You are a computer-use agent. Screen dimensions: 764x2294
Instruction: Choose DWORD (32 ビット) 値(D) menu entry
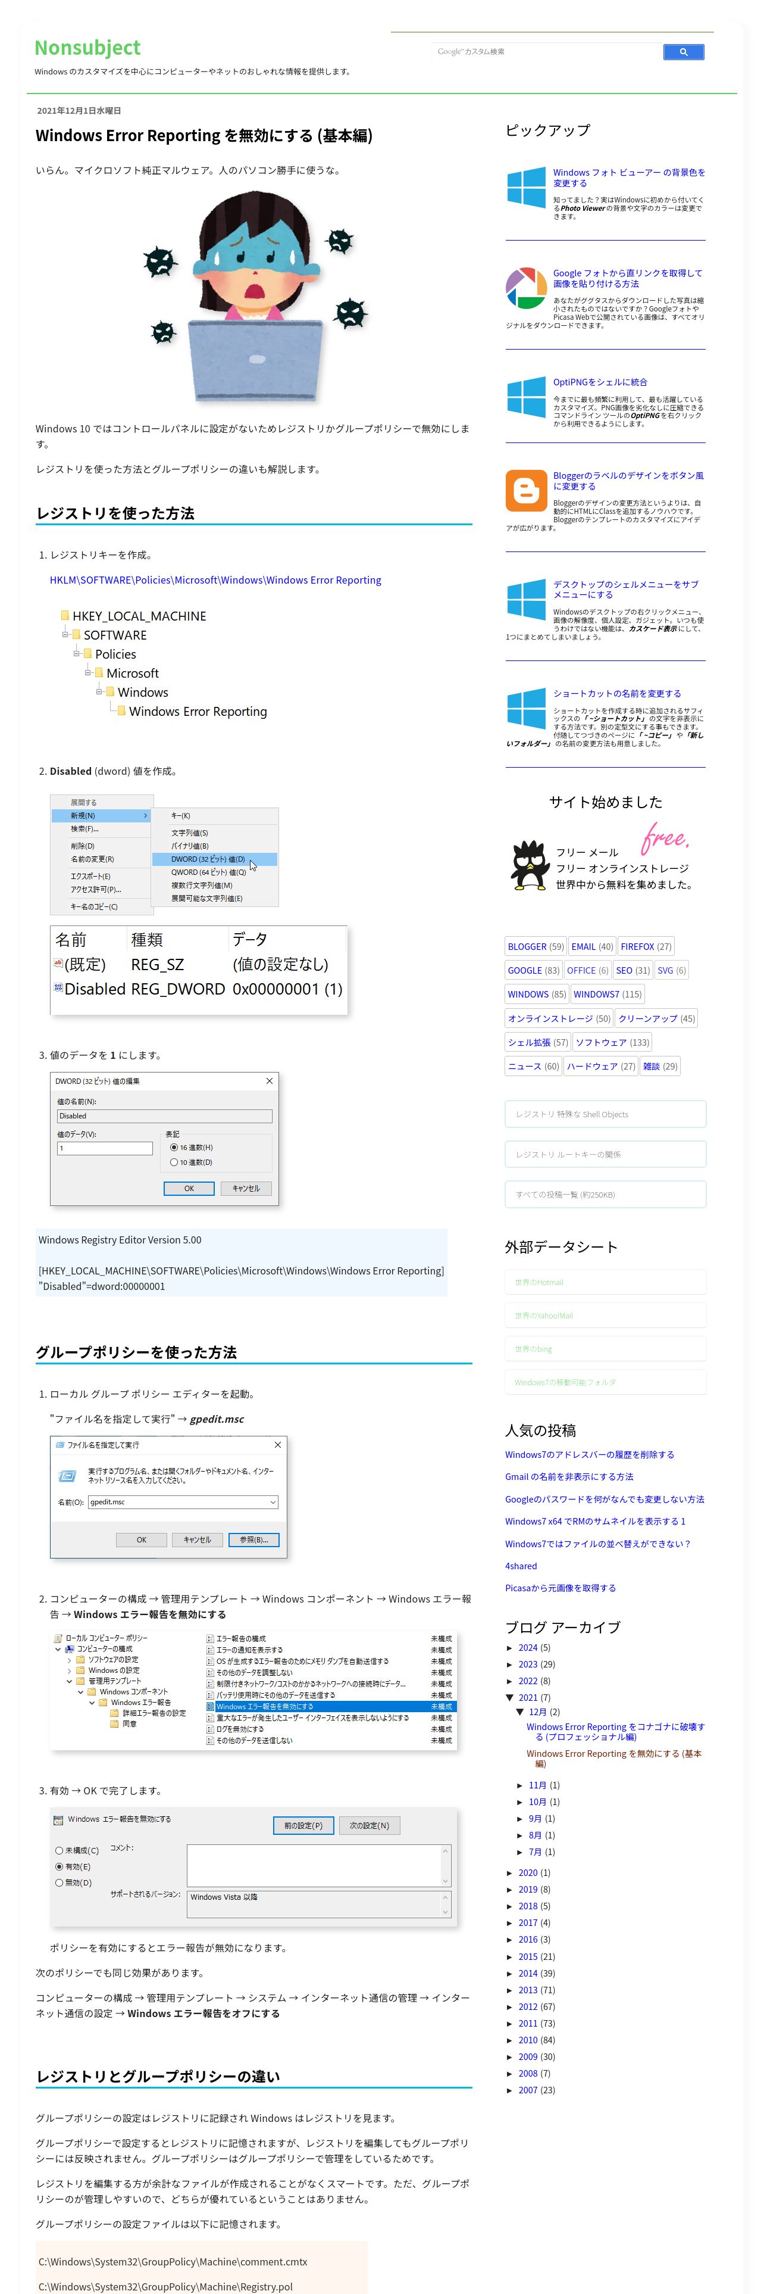tap(214, 859)
